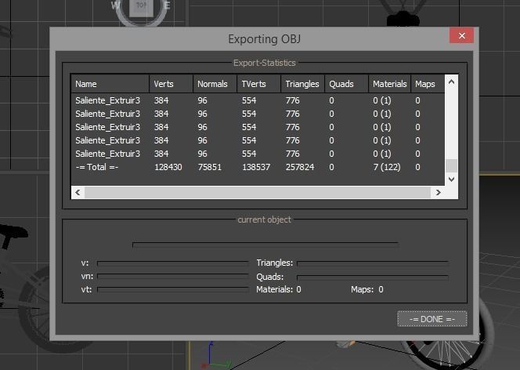Click the Triangles: progress bar
This screenshot has height=370, width=520.
click(x=373, y=263)
